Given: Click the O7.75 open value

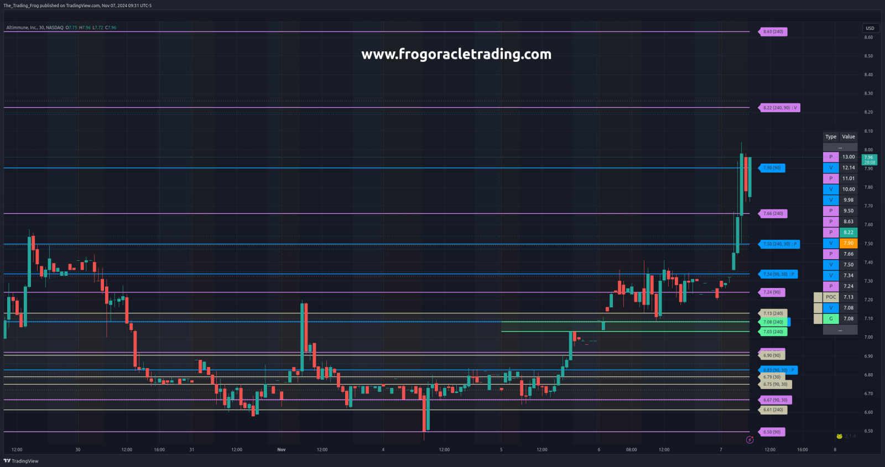Looking at the screenshot, I should 71,28.
